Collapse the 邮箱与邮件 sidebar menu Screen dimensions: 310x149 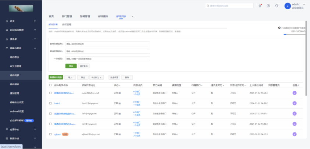35,48
